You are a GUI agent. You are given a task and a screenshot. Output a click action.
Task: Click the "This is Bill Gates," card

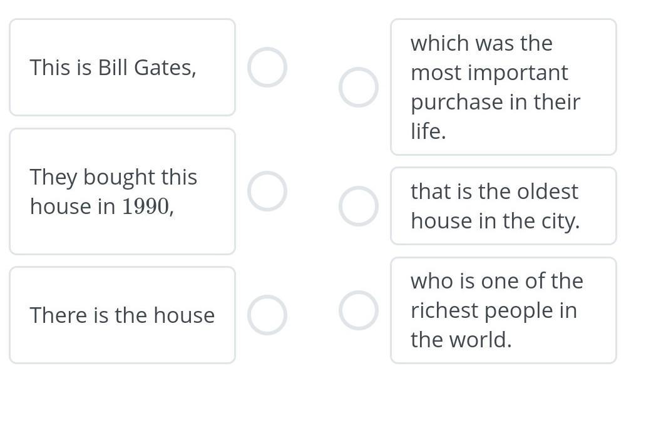coord(122,68)
